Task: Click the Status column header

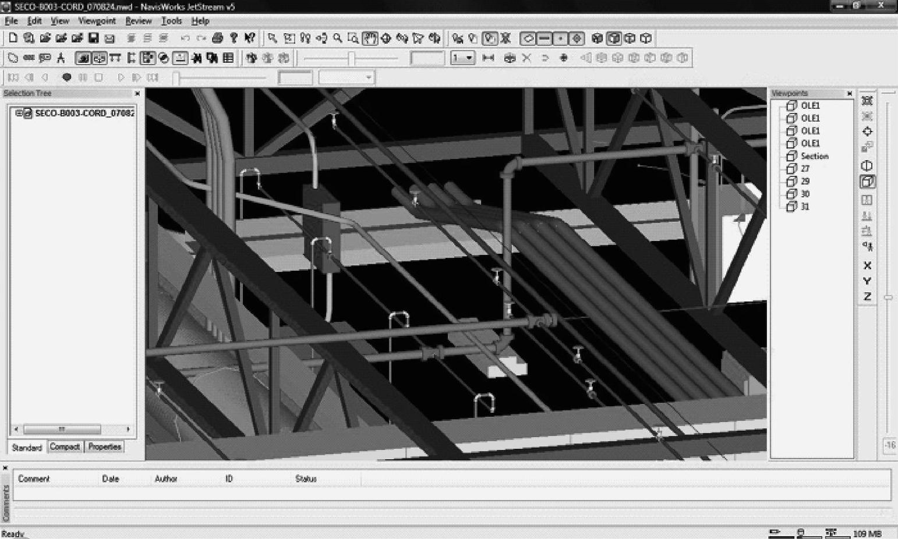Action: 306,479
